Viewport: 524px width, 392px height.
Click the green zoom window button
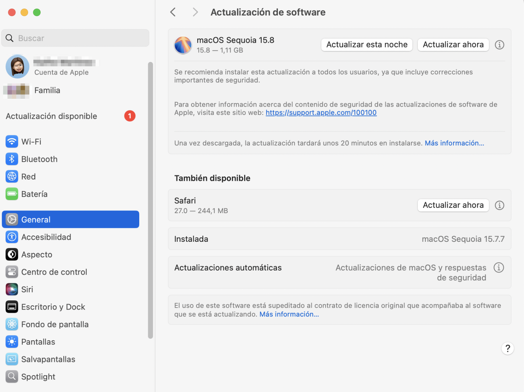37,12
